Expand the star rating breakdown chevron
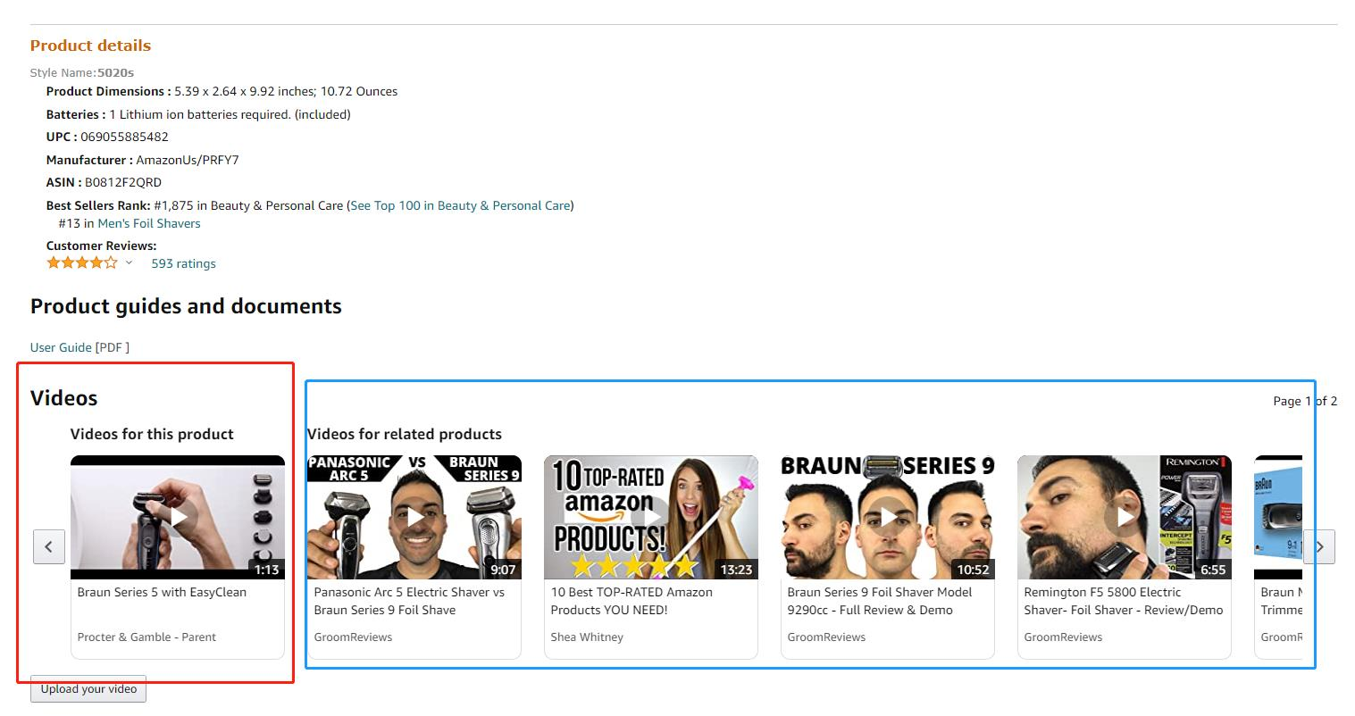Viewport: 1355px width, 716px height. [129, 262]
